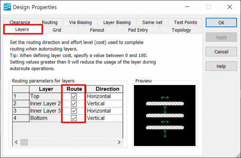Screen dimensions: 241x158
Task: Open Direction dropdown for Top layer
Action: point(104,96)
